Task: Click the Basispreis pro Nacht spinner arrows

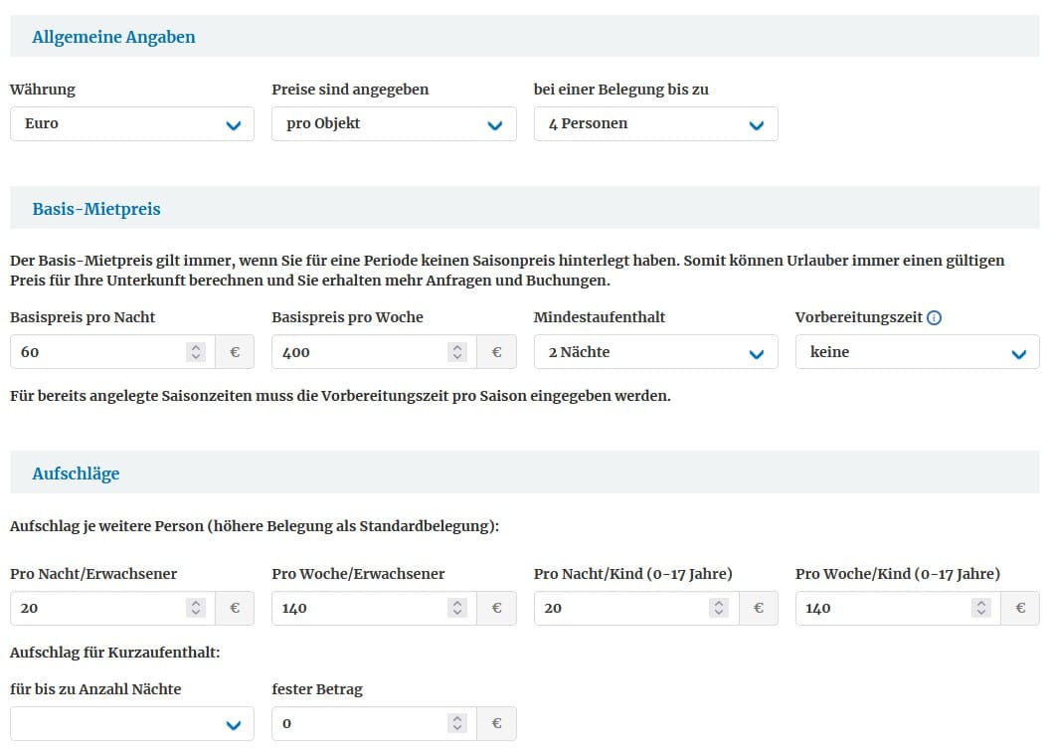Action: (x=196, y=352)
